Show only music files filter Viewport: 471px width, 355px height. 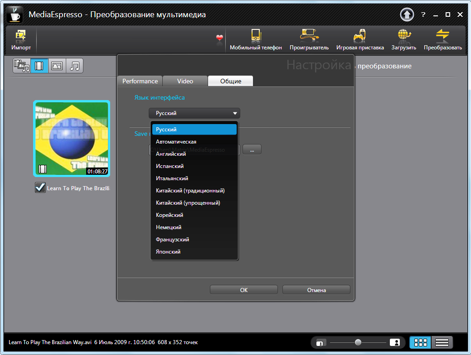tap(75, 66)
